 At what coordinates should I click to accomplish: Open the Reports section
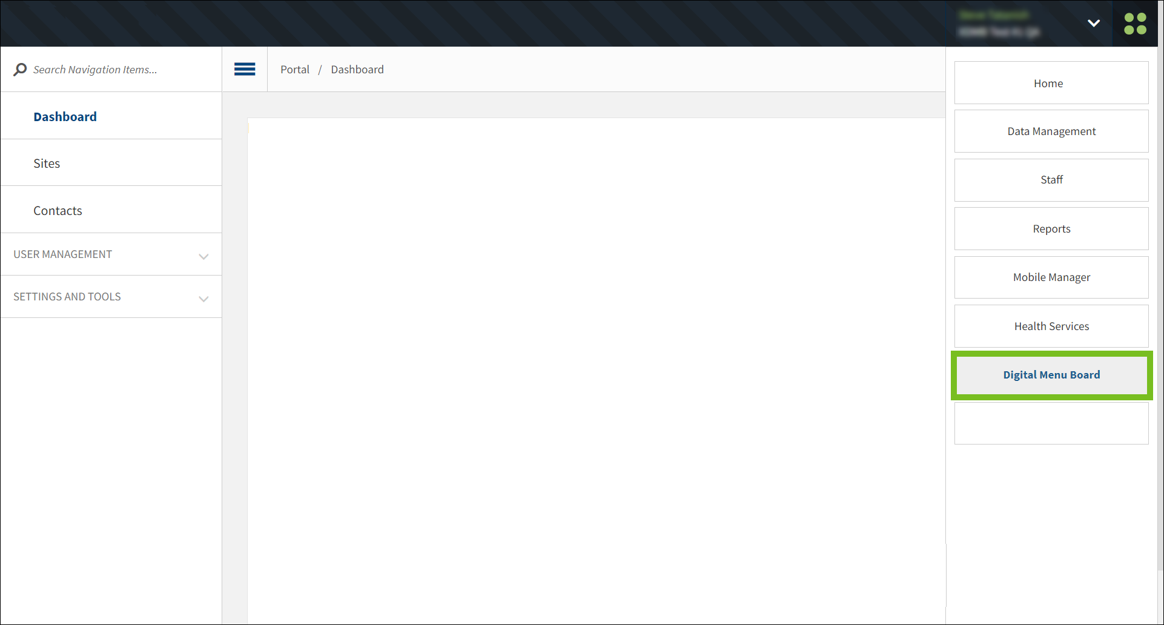coord(1051,228)
